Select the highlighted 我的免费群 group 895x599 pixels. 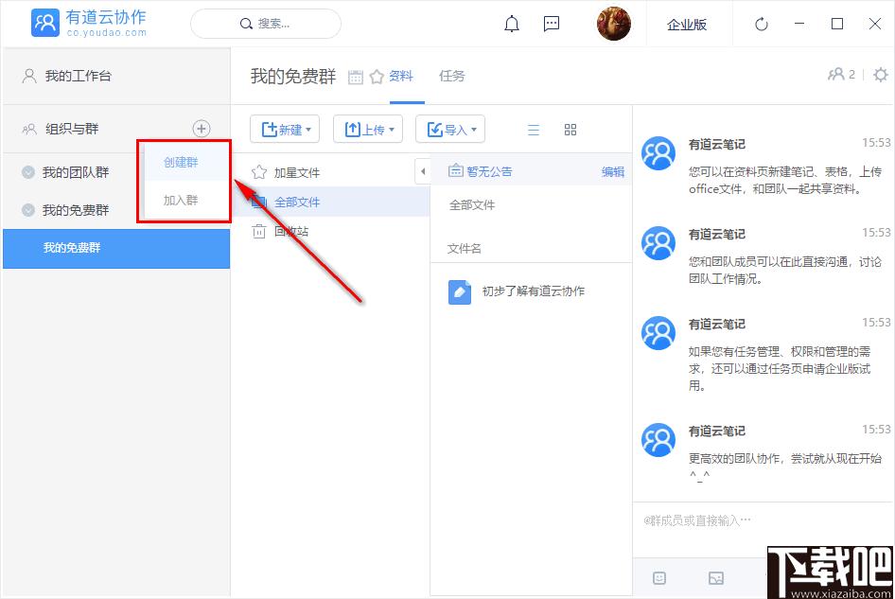[116, 248]
